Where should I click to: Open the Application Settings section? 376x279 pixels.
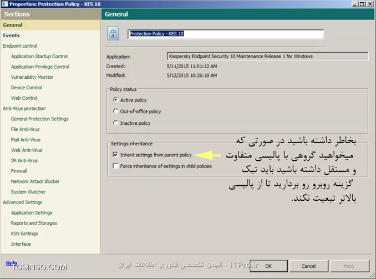click(32, 213)
